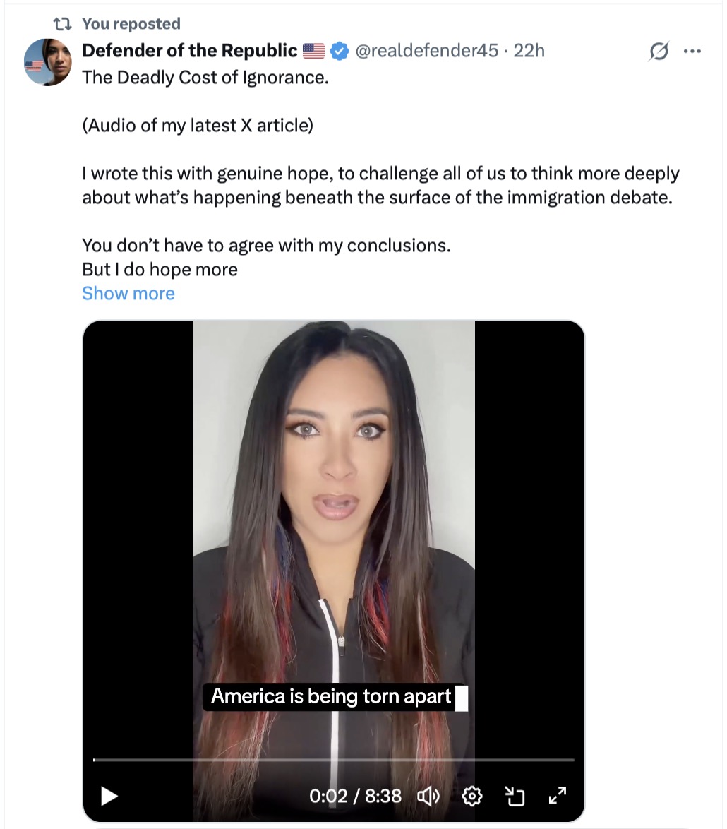Screen dimensions: 727x829
Task: Play the video
Action: coord(109,796)
